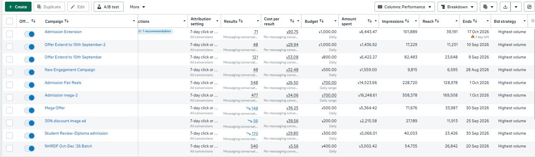Check the NHRDF Oct-Dec.'26 Batch checkbox
This screenshot has width=535, height=157.
pyautogui.click(x=10, y=148)
